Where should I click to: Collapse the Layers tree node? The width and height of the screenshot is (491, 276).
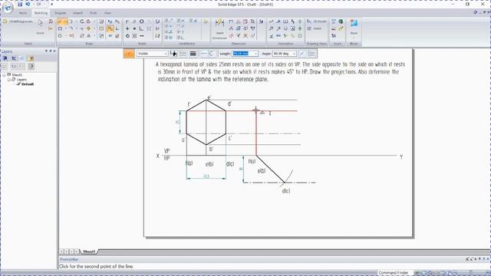click(x=8, y=80)
